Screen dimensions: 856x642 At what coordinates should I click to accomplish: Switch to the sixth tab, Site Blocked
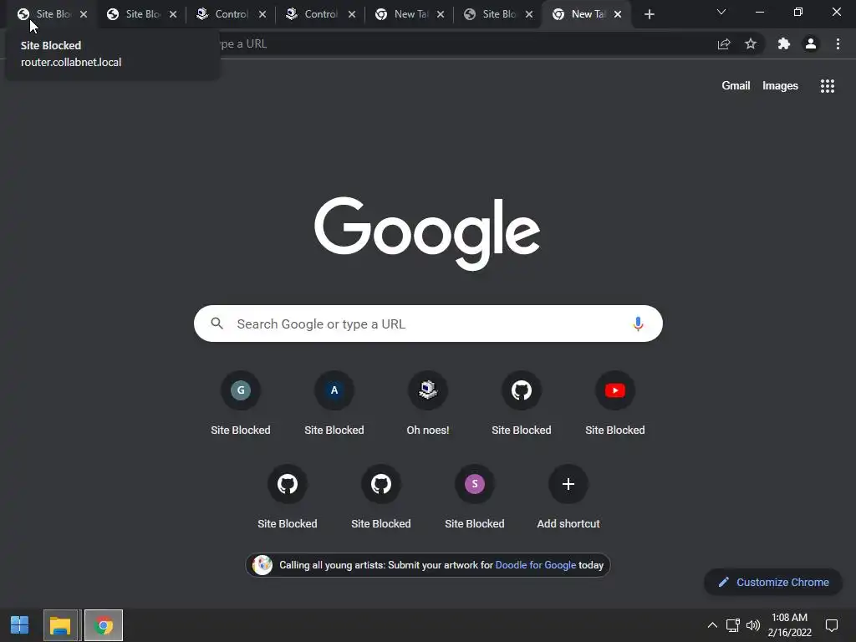point(498,14)
